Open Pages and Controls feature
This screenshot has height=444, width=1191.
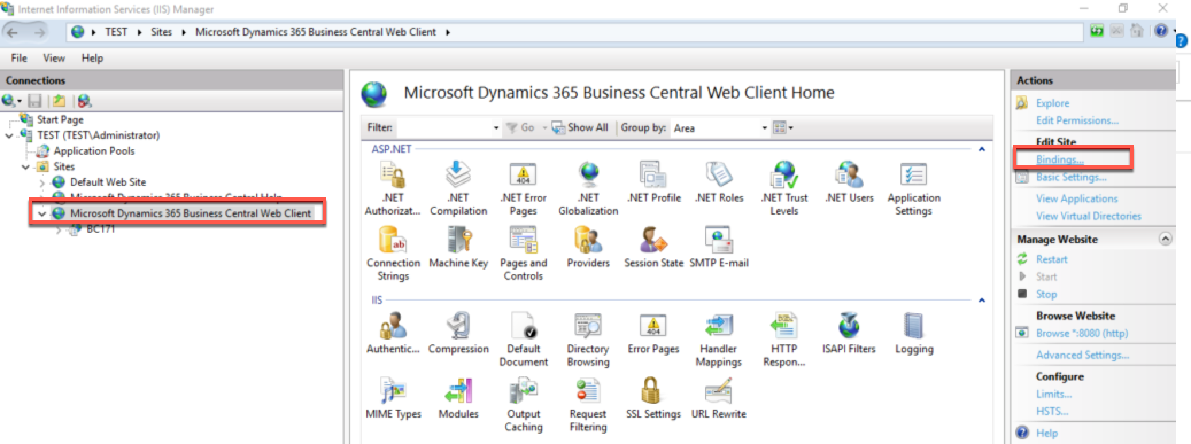[523, 254]
